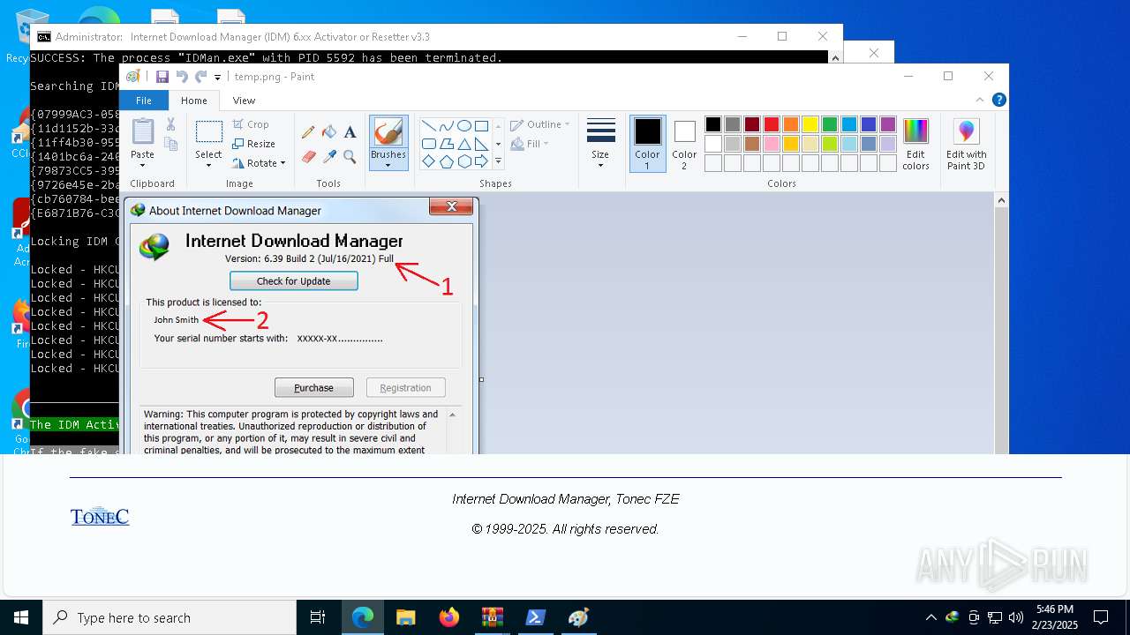Screen dimensions: 1130x635
Task: Open File Explorer from taskbar
Action: pos(406,617)
